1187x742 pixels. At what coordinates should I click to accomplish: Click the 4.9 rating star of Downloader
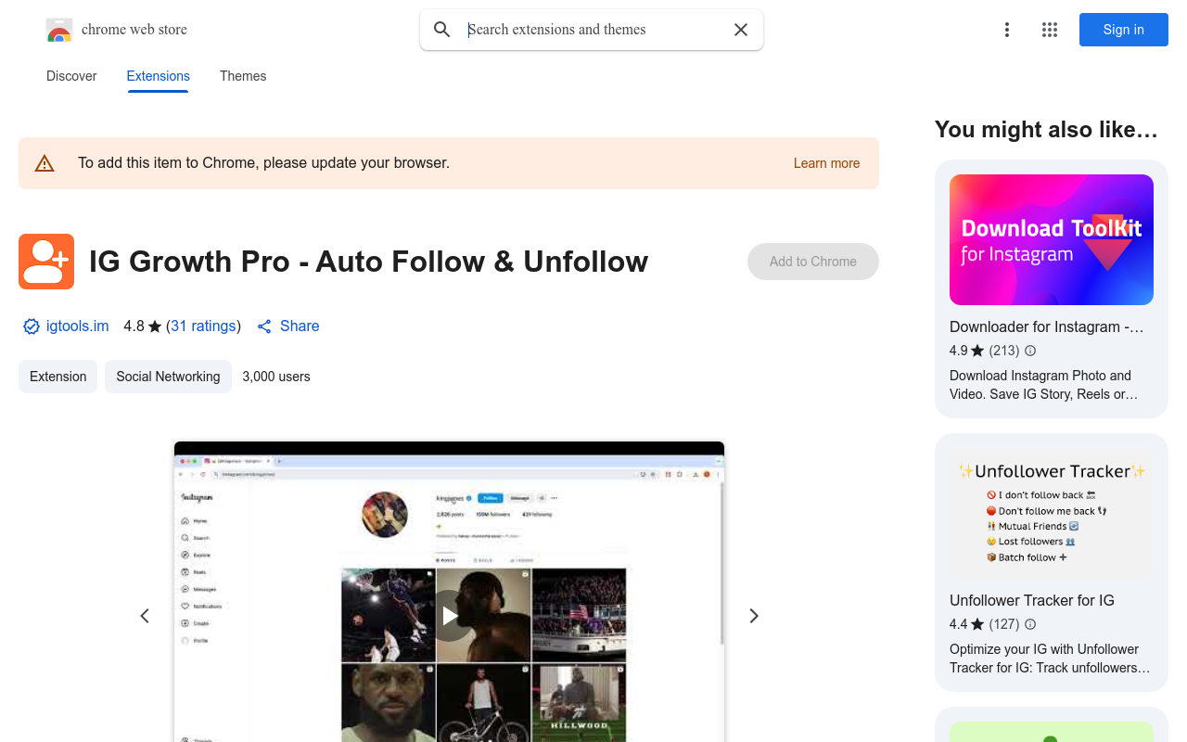coord(977,351)
